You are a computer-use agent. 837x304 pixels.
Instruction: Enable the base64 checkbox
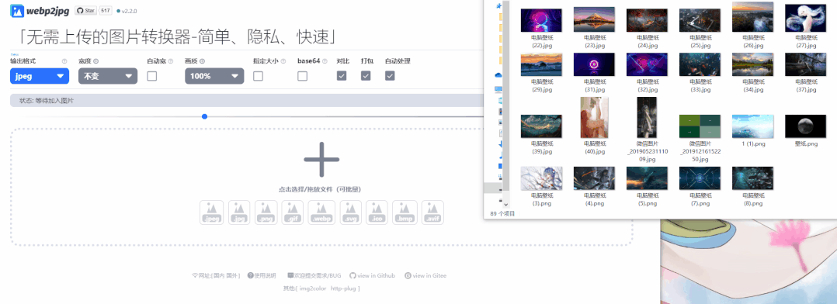[303, 76]
